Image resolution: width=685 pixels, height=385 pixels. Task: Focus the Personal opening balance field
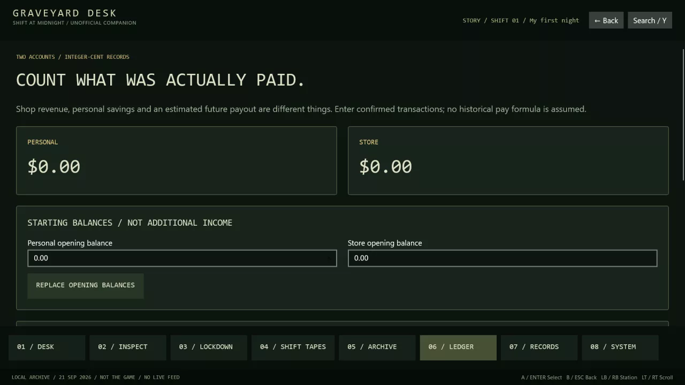tap(182, 258)
